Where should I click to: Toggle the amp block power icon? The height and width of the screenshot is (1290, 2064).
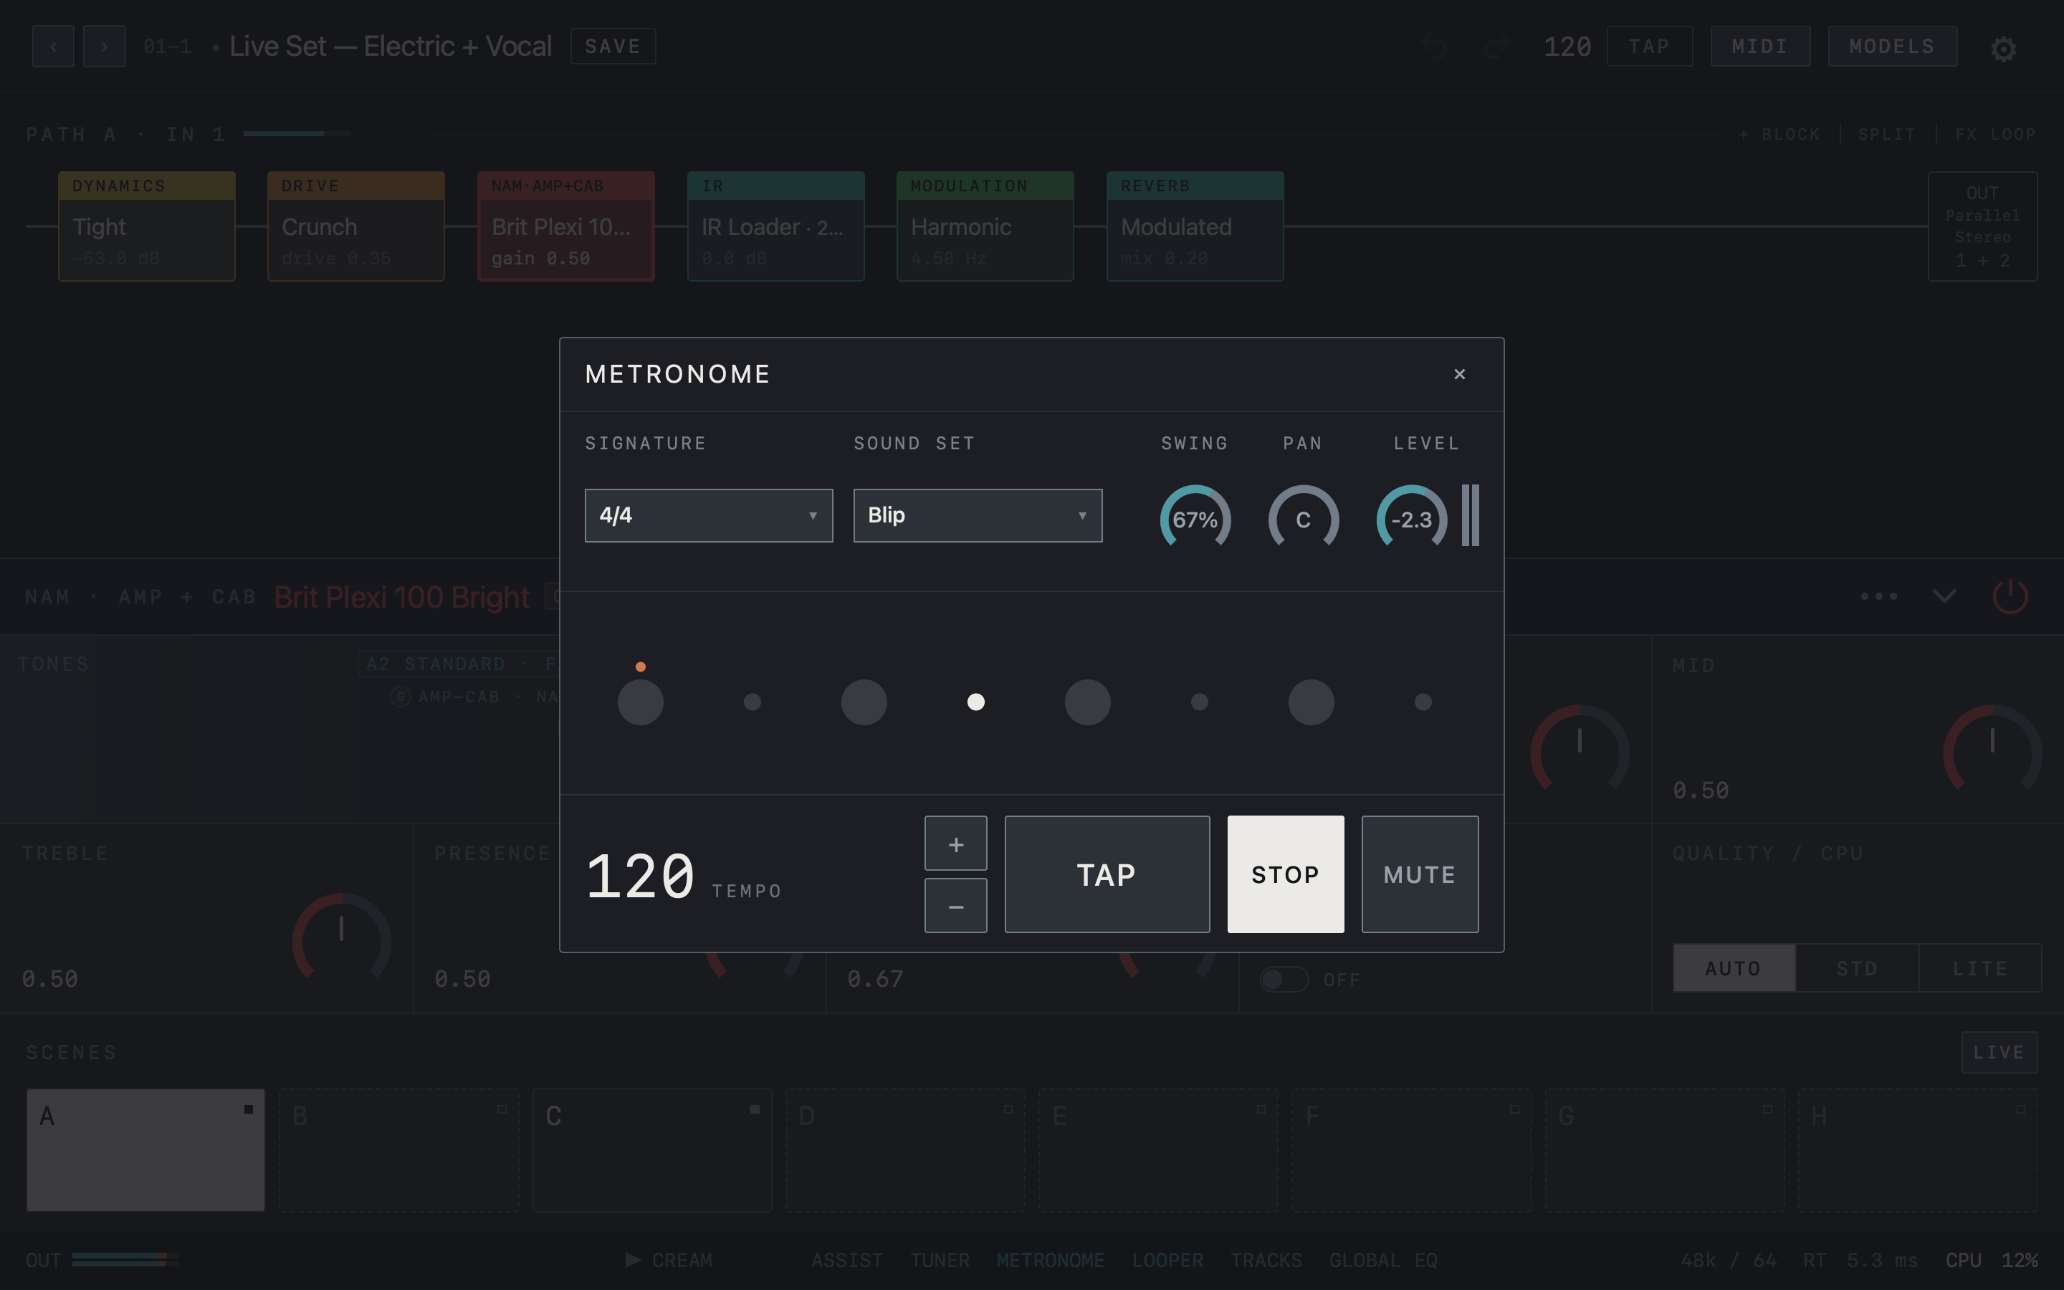(x=2010, y=596)
